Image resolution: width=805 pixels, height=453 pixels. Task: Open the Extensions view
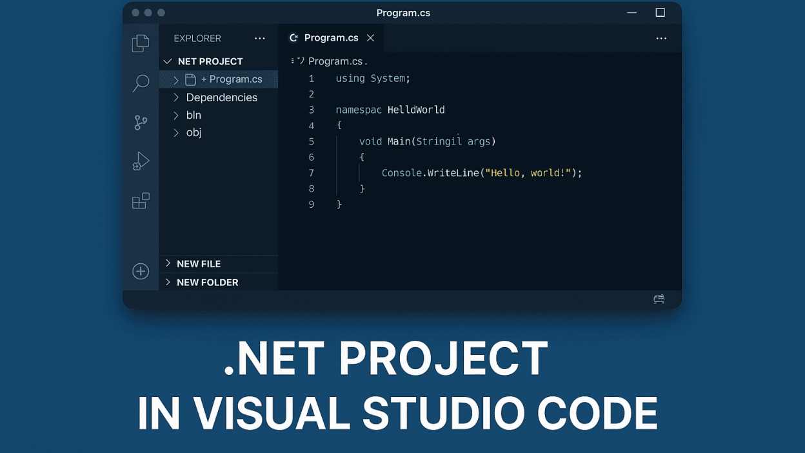[141, 201]
